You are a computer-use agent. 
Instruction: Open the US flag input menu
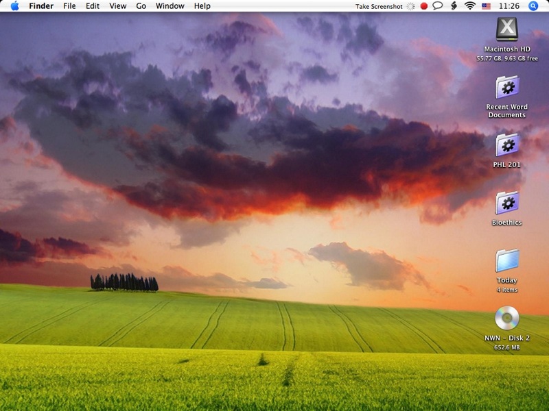487,6
